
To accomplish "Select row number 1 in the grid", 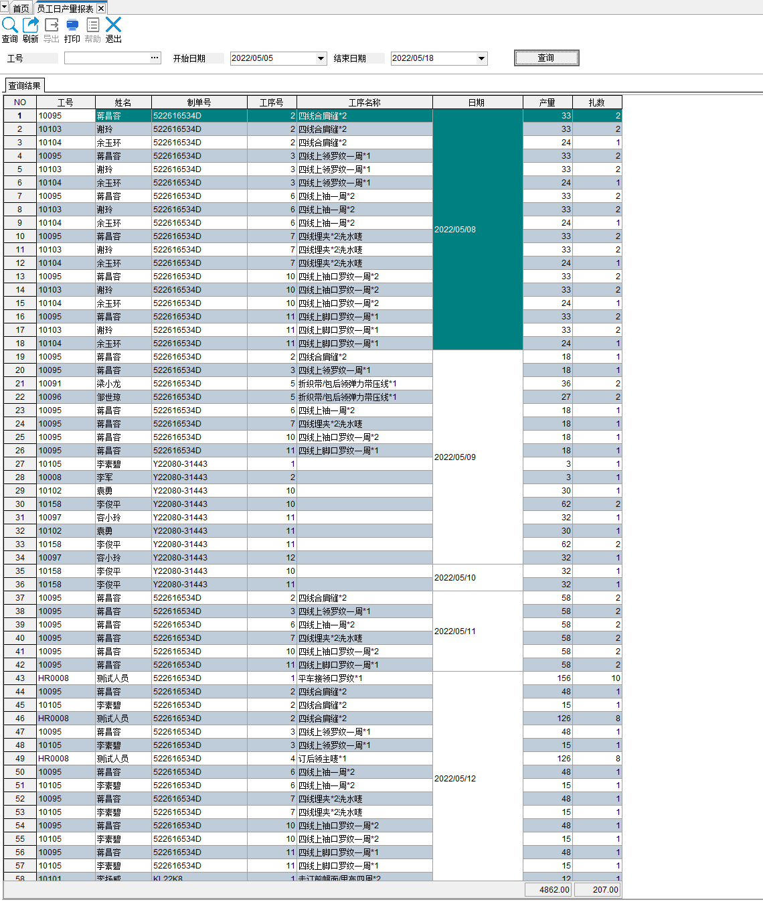I will coord(20,116).
